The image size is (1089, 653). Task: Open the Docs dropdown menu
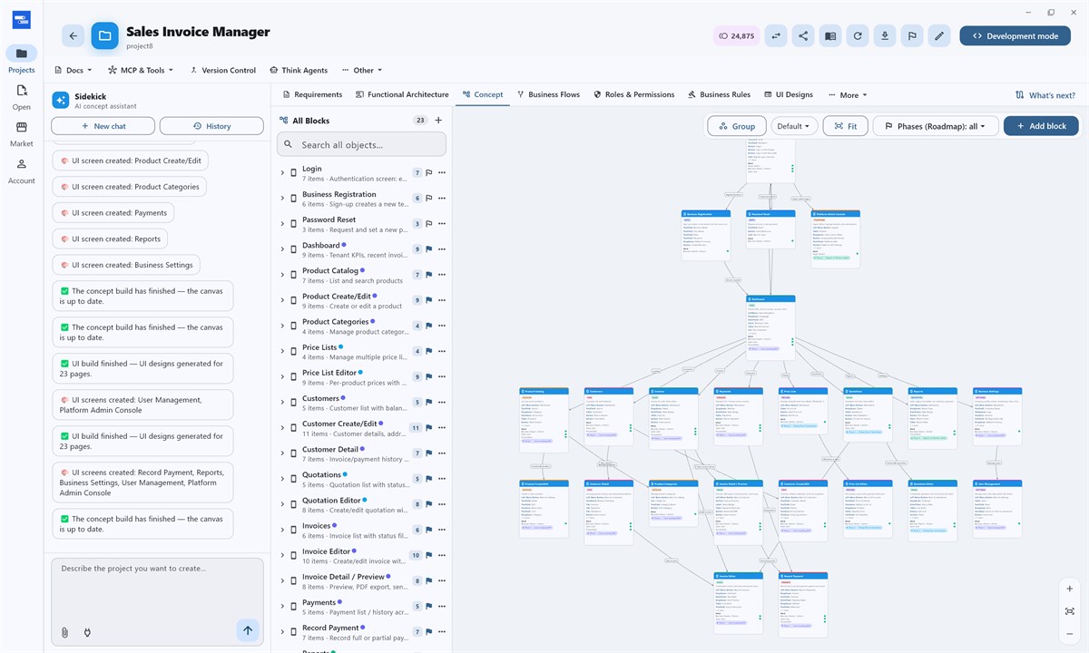pos(74,70)
